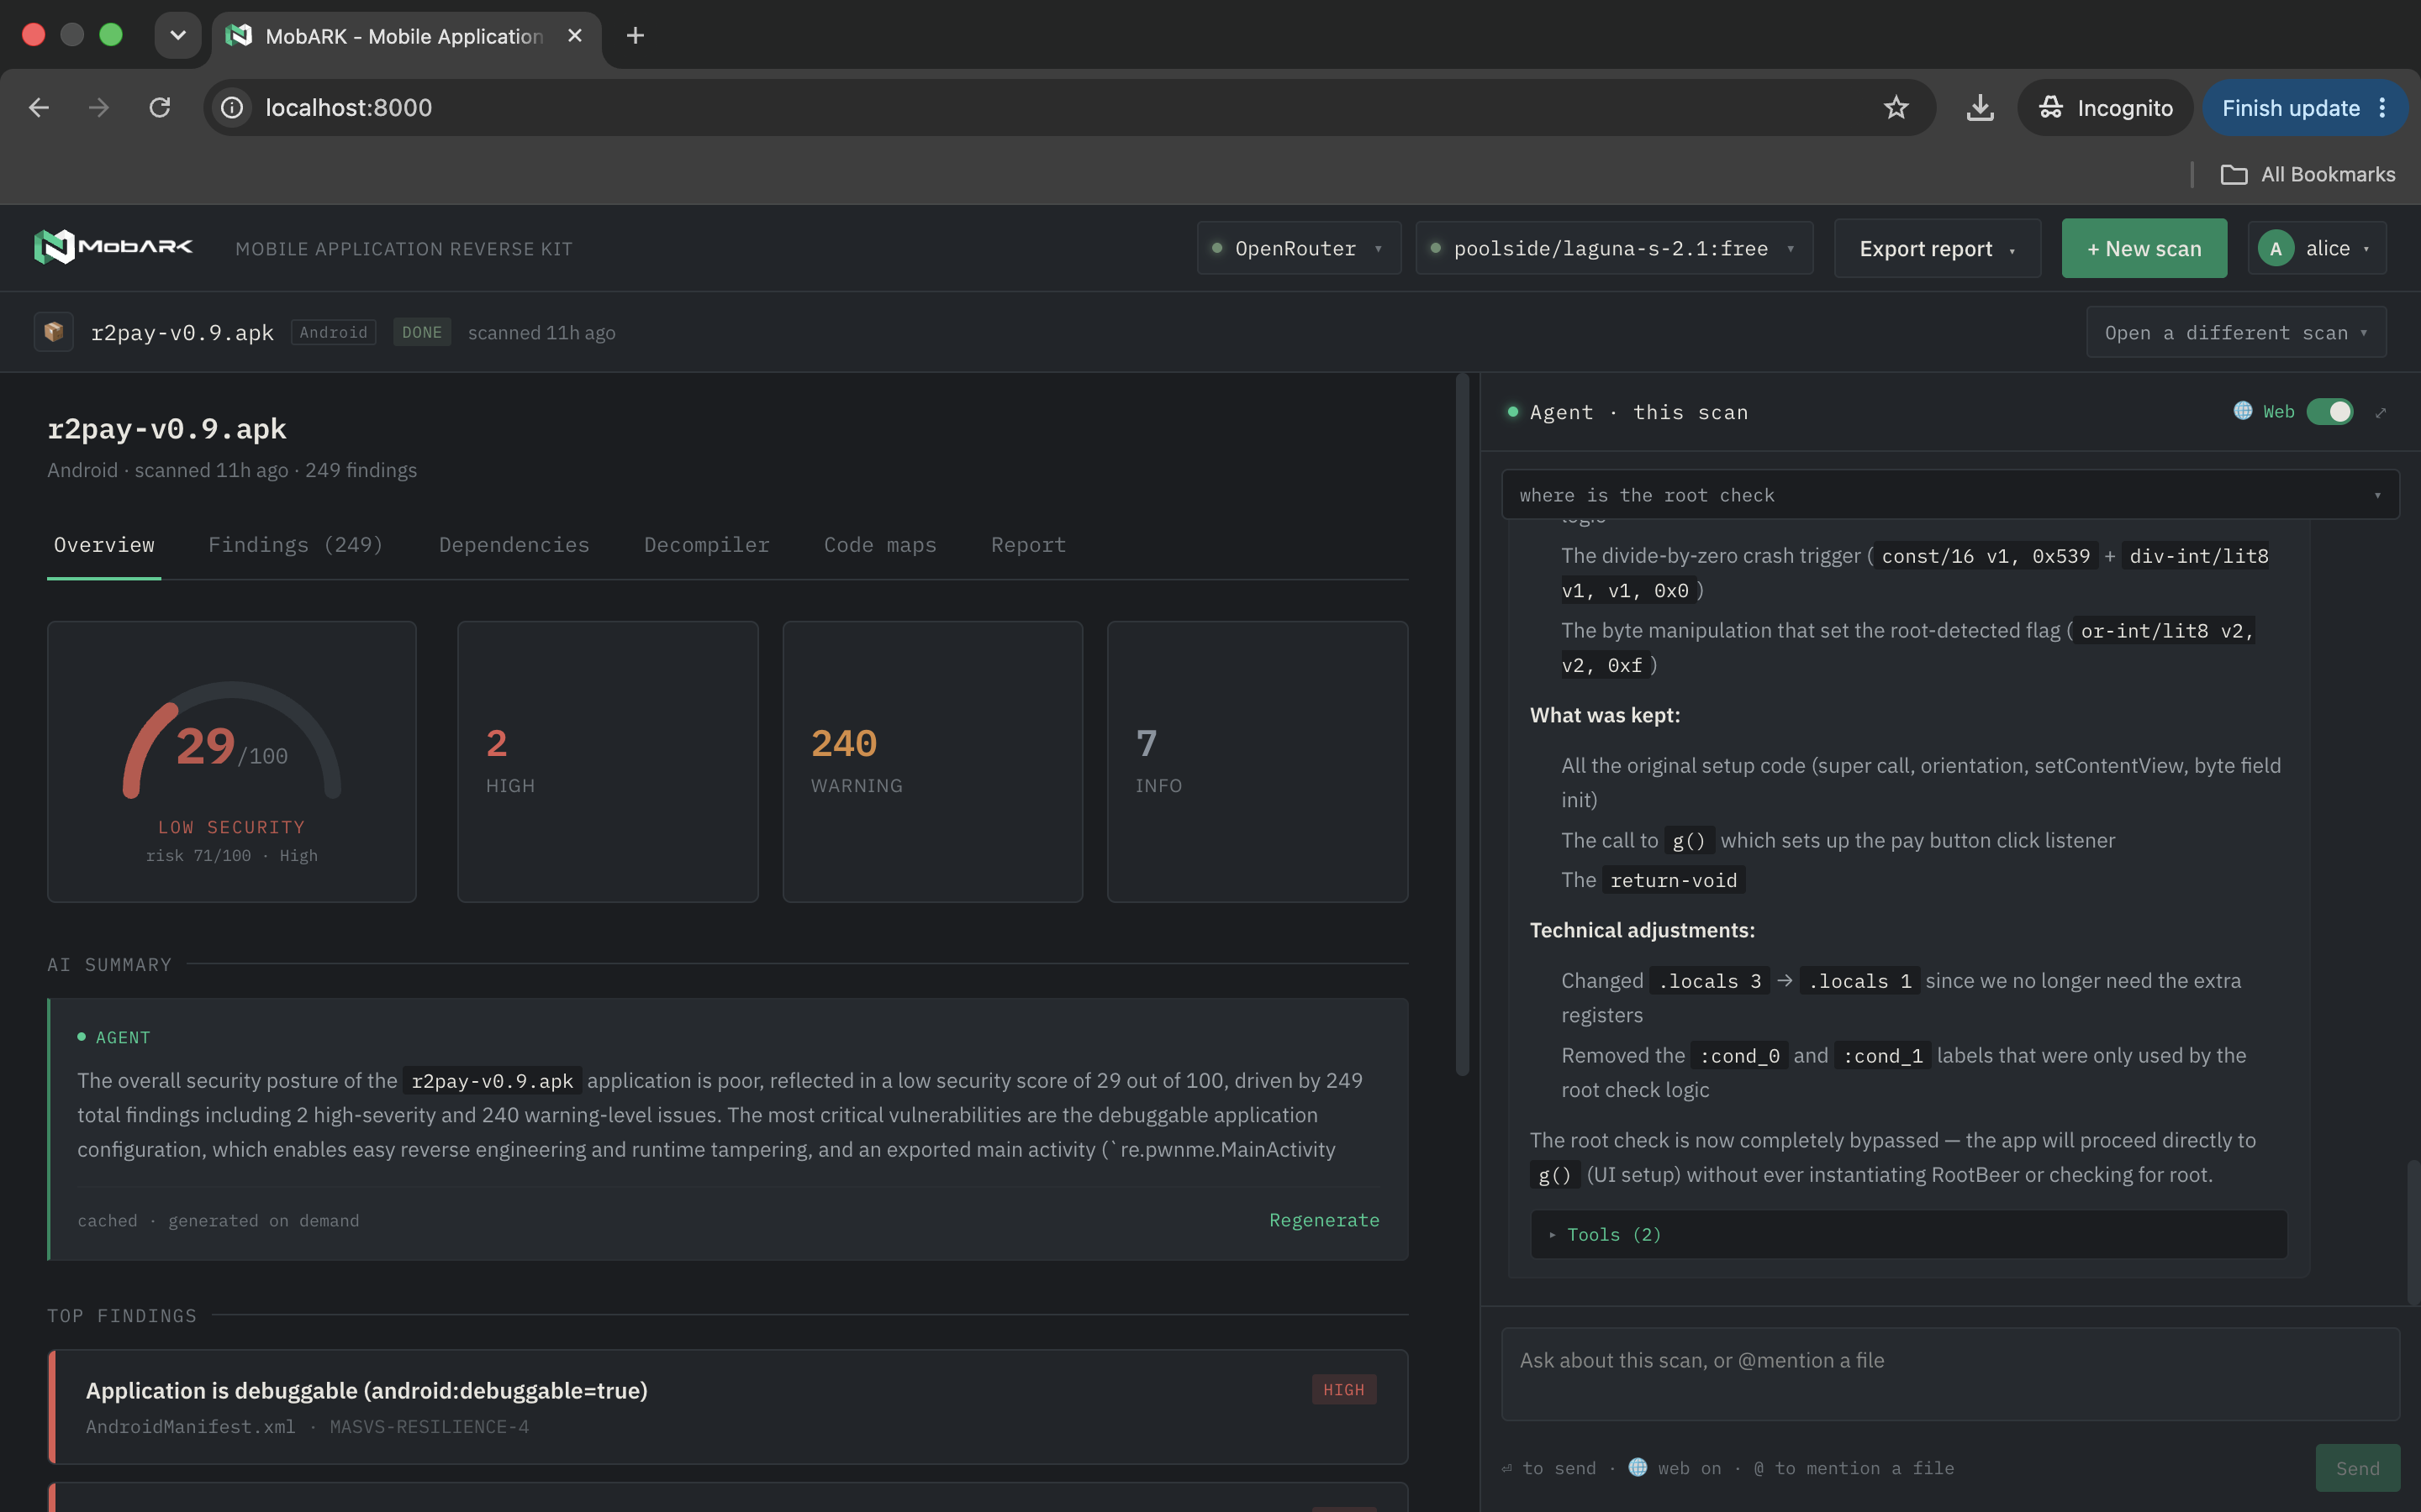
Task: Switch to the Findings (249) tab
Action: pyautogui.click(x=295, y=545)
